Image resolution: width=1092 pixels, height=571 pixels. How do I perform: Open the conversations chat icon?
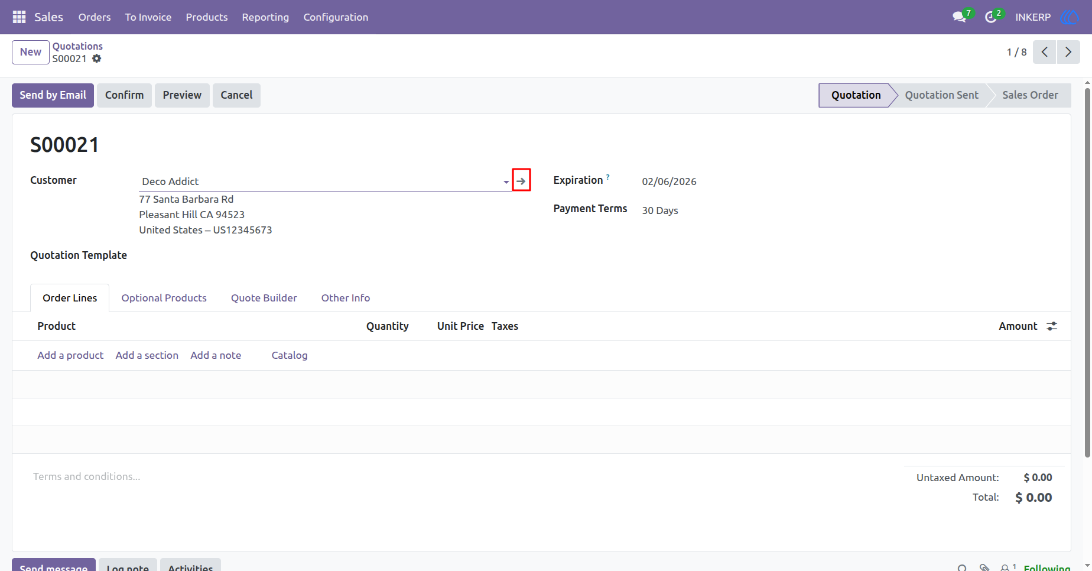[x=959, y=17]
